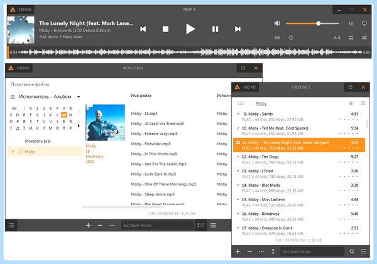This screenshot has height=264, width=377.
Task: Mute sound via the speaker icon
Action: (x=277, y=23)
